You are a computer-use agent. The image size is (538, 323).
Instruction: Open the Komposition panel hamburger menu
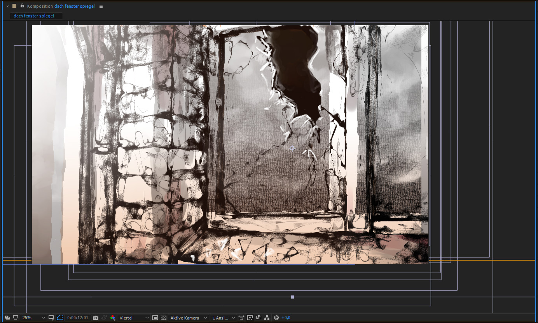point(101,6)
